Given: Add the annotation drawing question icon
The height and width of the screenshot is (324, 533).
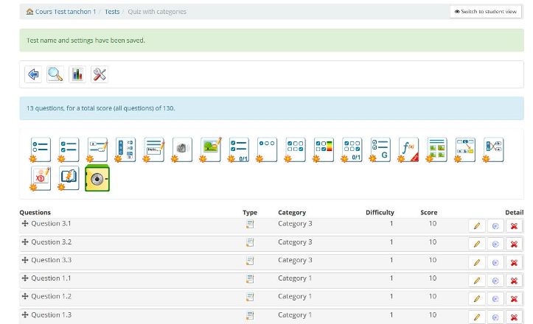Looking at the screenshot, I should click(40, 178).
